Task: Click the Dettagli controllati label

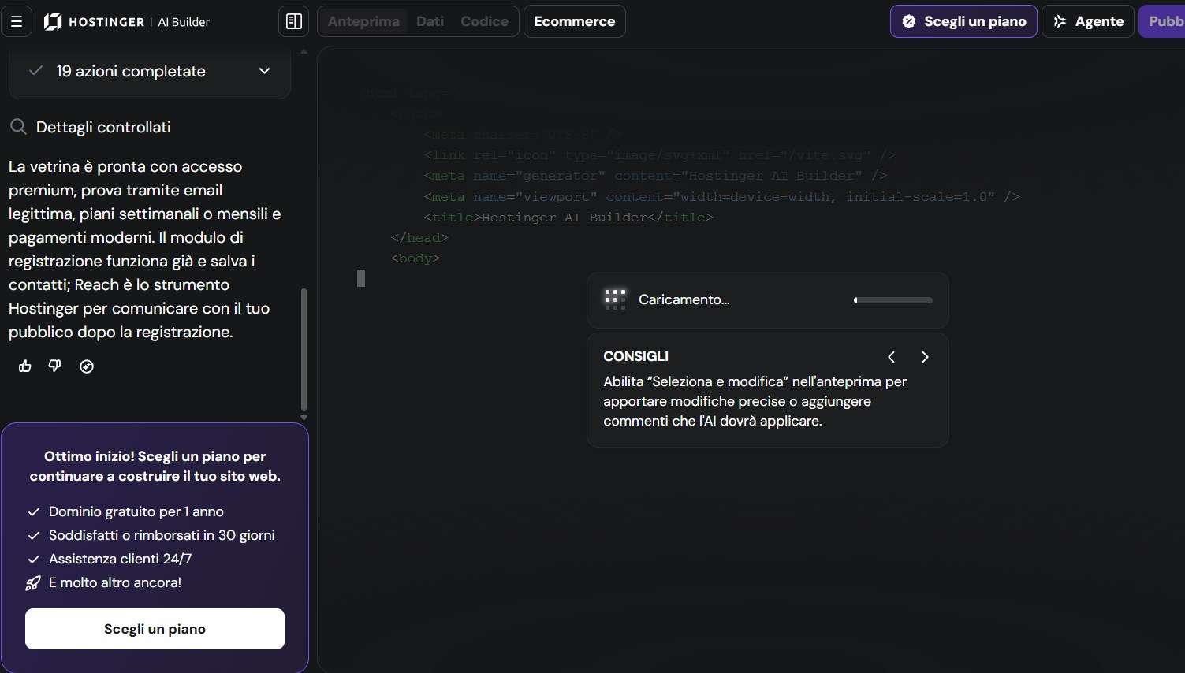Action: pyautogui.click(x=103, y=127)
